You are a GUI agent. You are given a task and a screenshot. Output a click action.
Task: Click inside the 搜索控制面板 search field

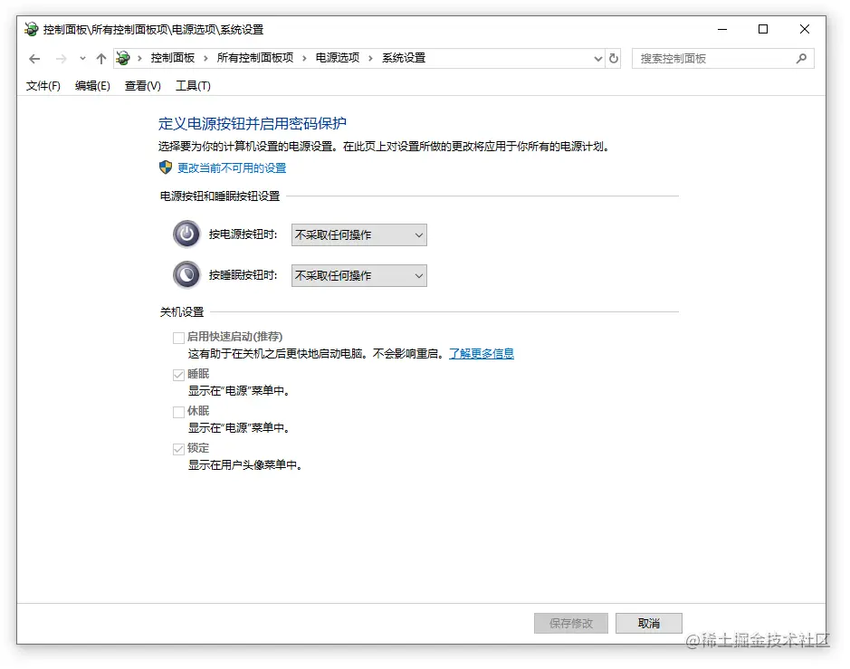pos(715,58)
